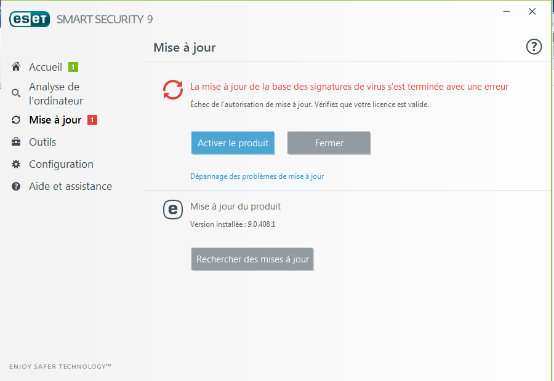Click the red update error arrows icon

coord(173,90)
